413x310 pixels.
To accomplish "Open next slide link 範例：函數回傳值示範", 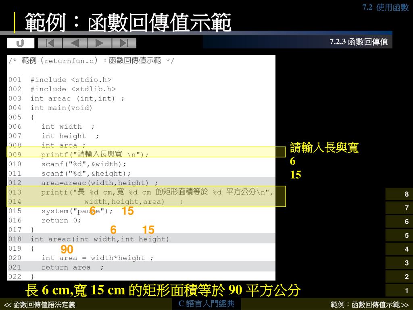I will click(369, 305).
